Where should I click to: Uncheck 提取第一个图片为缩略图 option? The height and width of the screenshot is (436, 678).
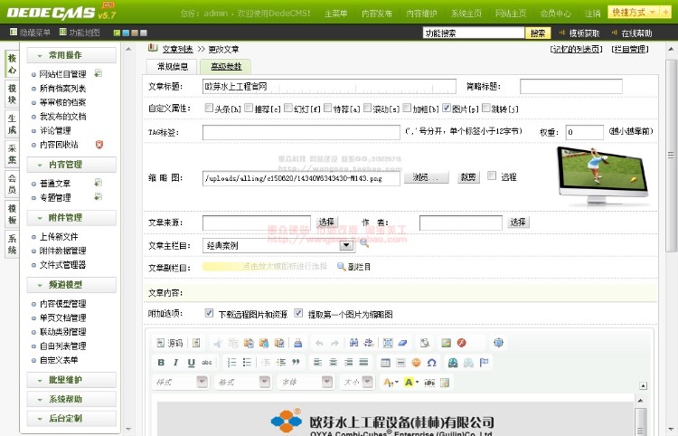298,313
